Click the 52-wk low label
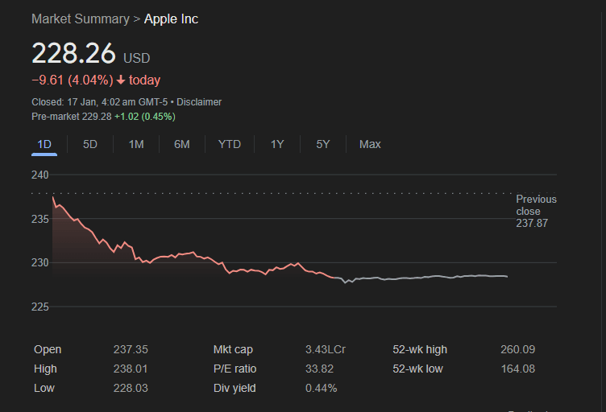This screenshot has height=412, width=606. [417, 369]
